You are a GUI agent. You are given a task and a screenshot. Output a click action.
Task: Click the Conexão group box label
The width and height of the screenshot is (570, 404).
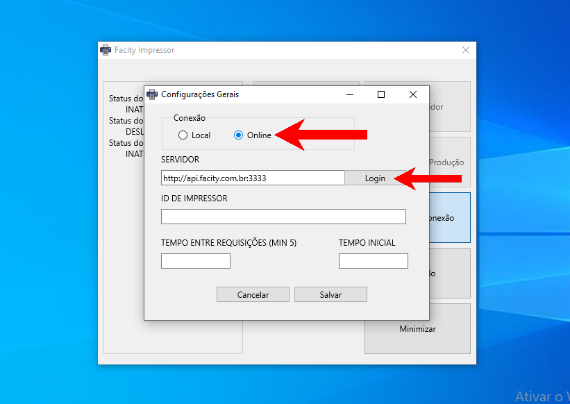click(190, 118)
